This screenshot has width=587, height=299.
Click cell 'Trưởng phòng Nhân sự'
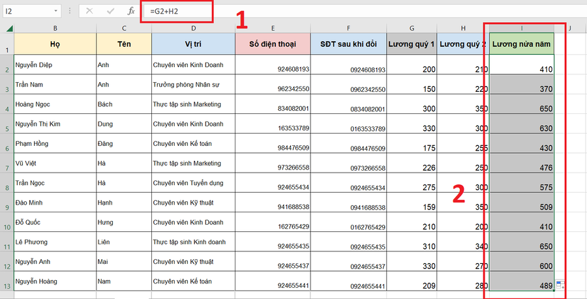pos(193,85)
